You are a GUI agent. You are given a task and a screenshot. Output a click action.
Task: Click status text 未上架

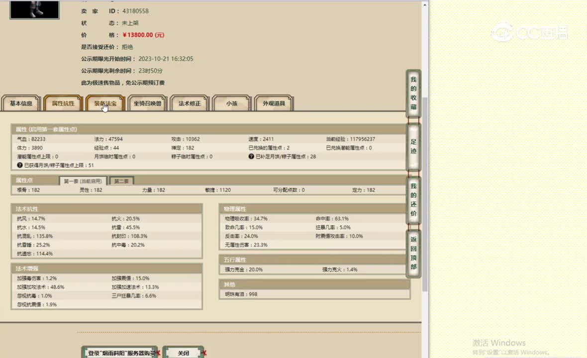130,23
